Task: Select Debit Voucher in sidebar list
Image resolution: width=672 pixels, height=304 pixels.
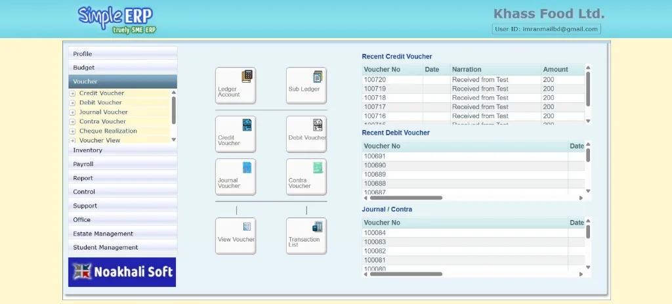Action: click(x=100, y=102)
